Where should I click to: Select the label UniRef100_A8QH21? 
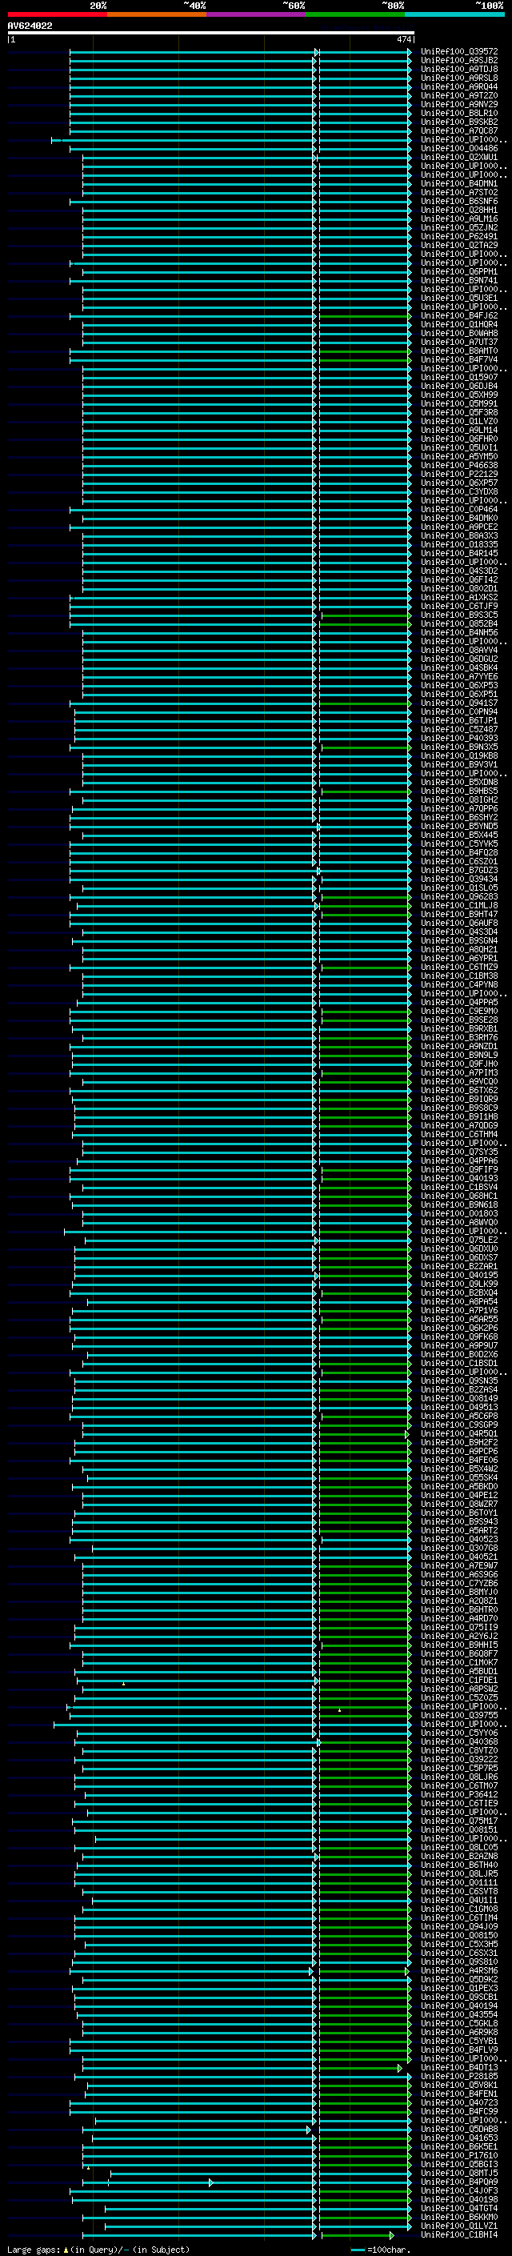pyautogui.click(x=459, y=949)
